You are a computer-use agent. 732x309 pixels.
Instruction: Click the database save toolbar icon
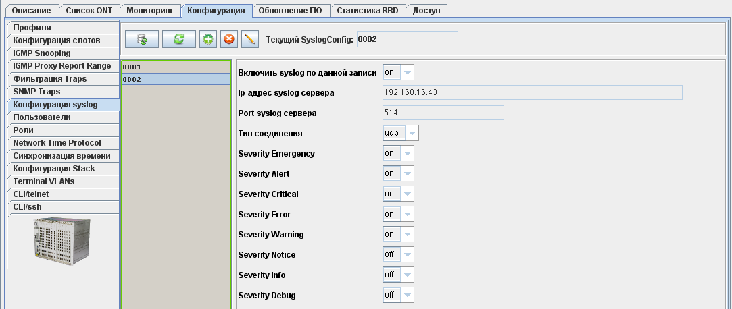[143, 39]
